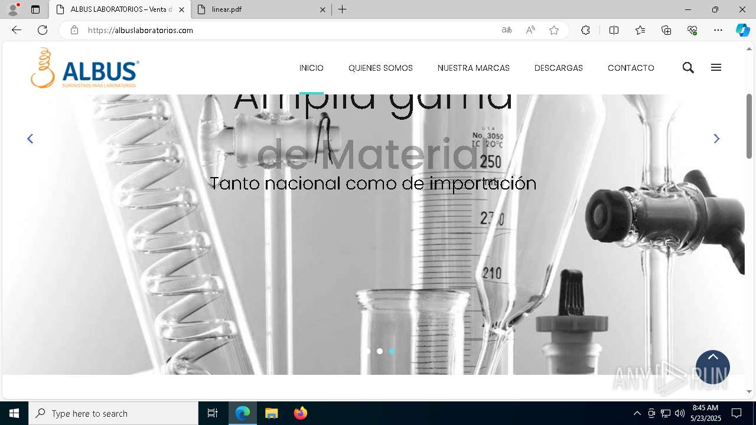The width and height of the screenshot is (756, 425).
Task: View site information lock icon
Action: click(x=74, y=30)
